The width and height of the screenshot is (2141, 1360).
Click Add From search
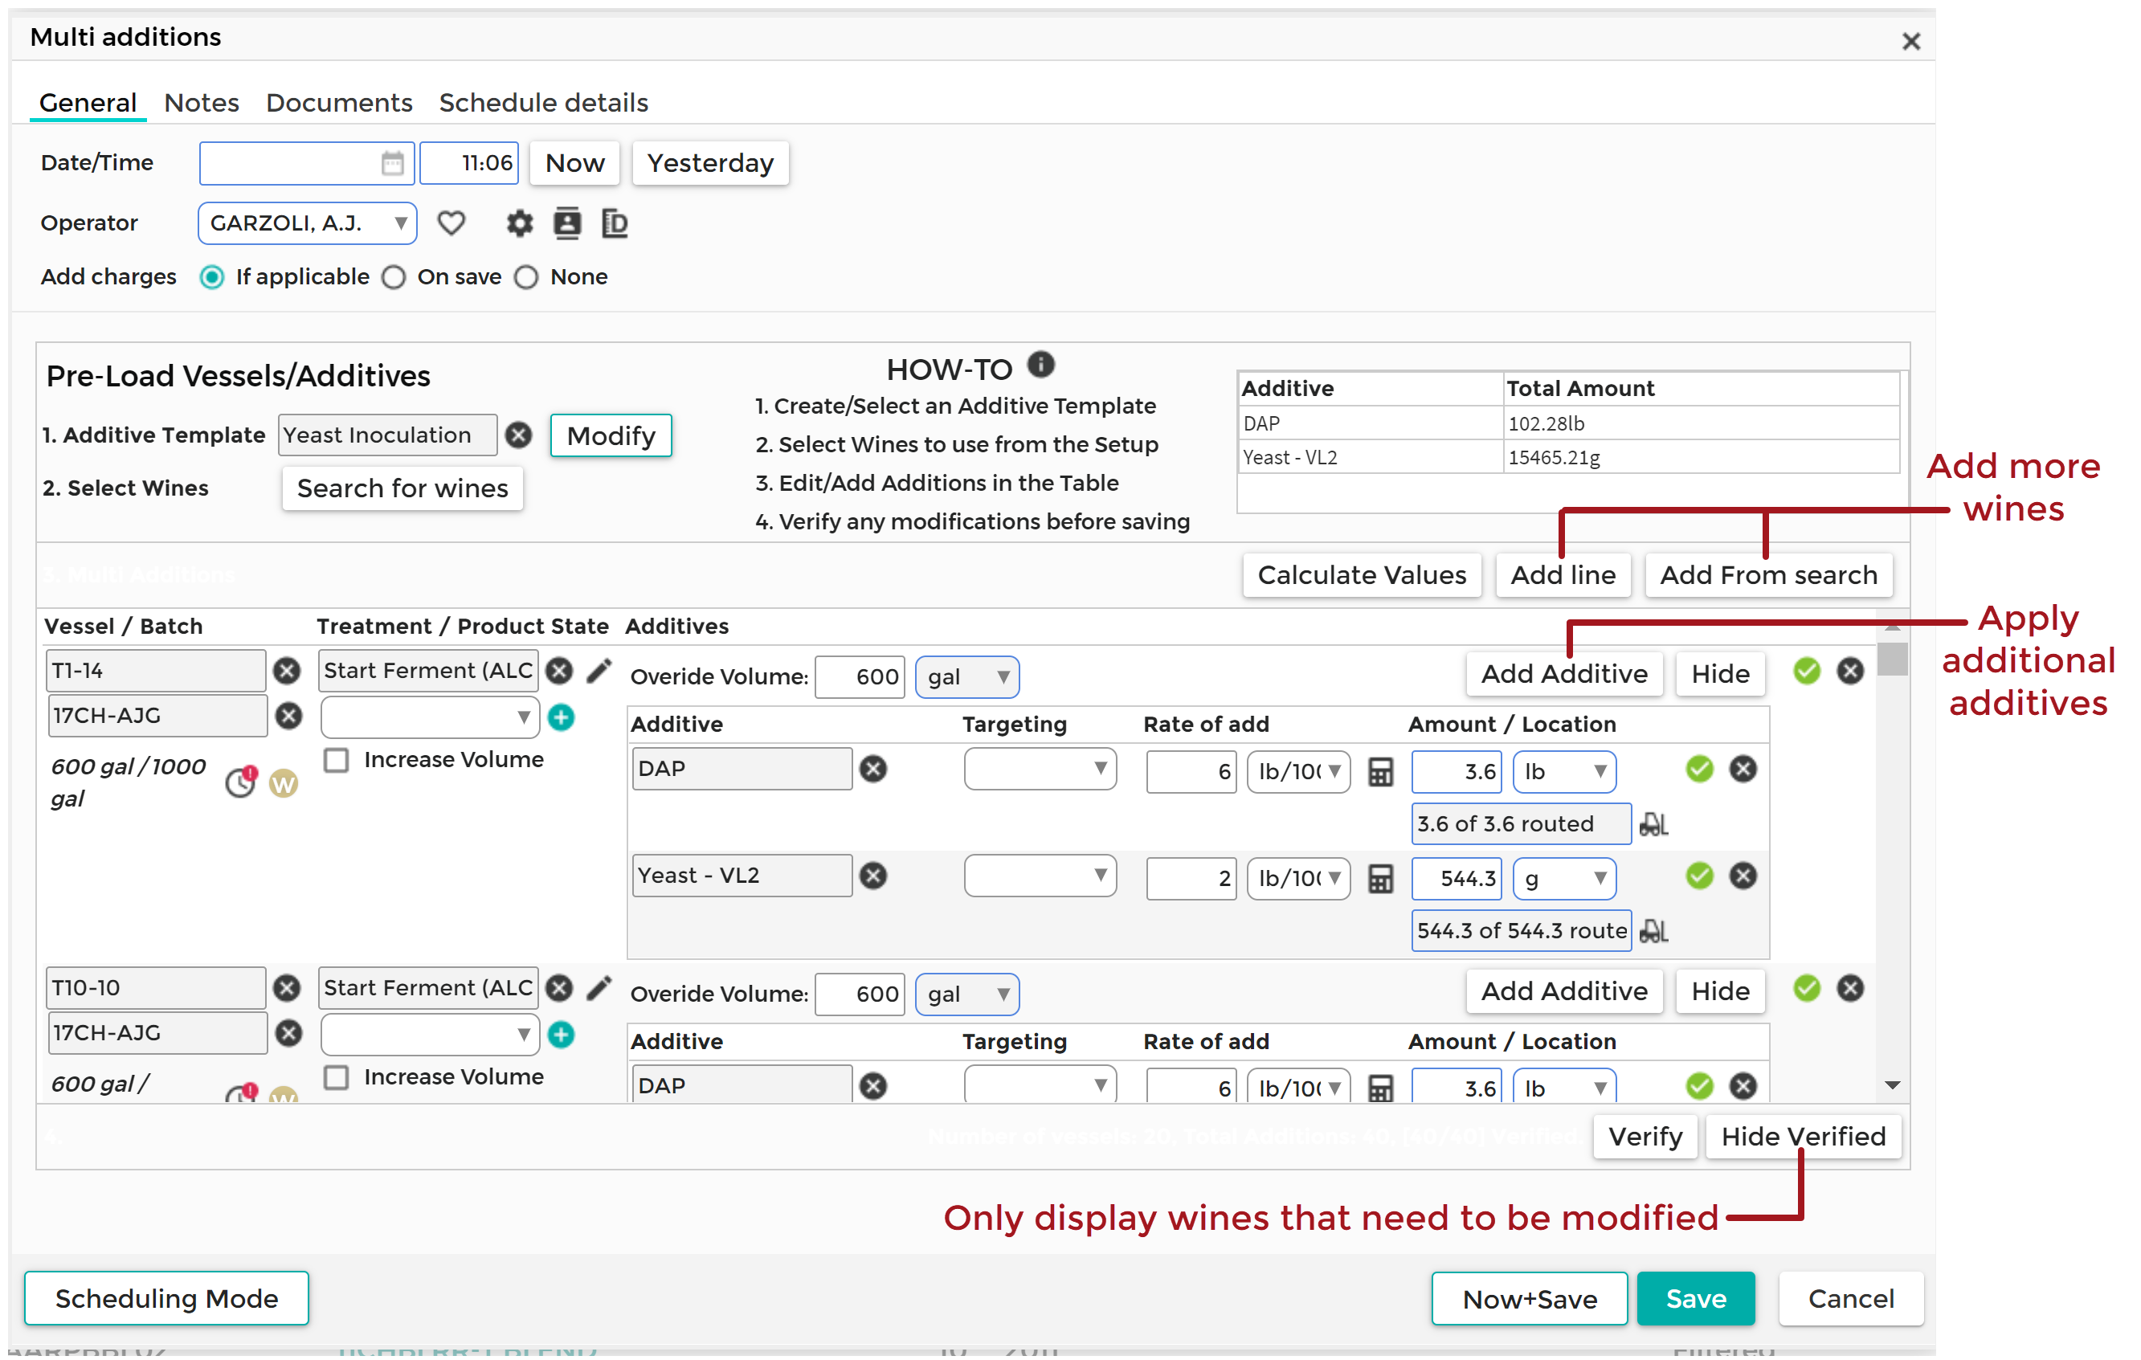click(x=1768, y=575)
